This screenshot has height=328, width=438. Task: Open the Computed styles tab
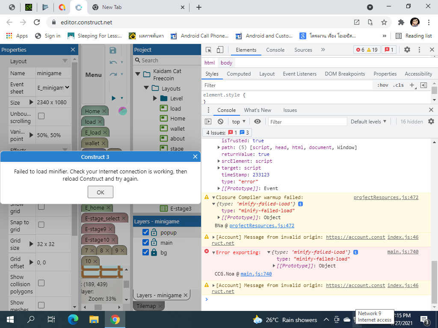point(239,74)
